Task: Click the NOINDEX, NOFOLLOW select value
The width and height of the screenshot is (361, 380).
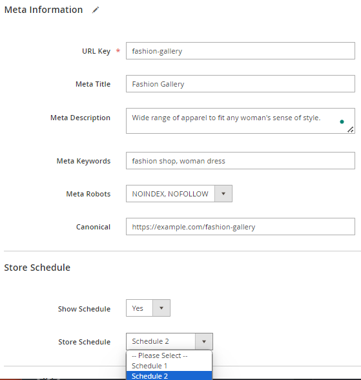Action: coord(170,194)
